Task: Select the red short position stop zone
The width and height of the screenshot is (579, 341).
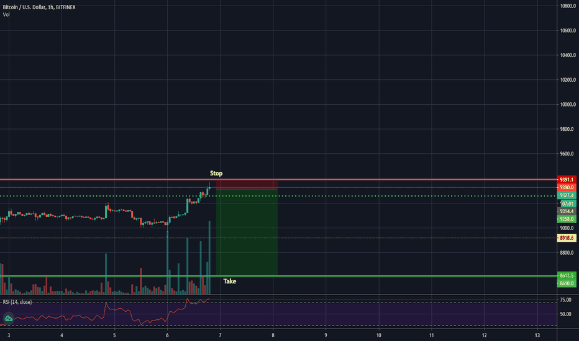Action: (x=247, y=184)
